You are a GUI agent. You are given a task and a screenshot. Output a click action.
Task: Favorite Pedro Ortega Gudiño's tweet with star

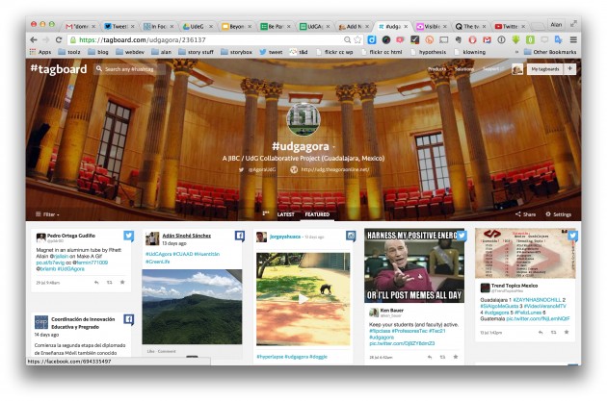point(122,283)
